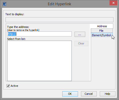Screen dimensions: 119x100
Task: Click the Type the address field
Action: click(x=39, y=34)
